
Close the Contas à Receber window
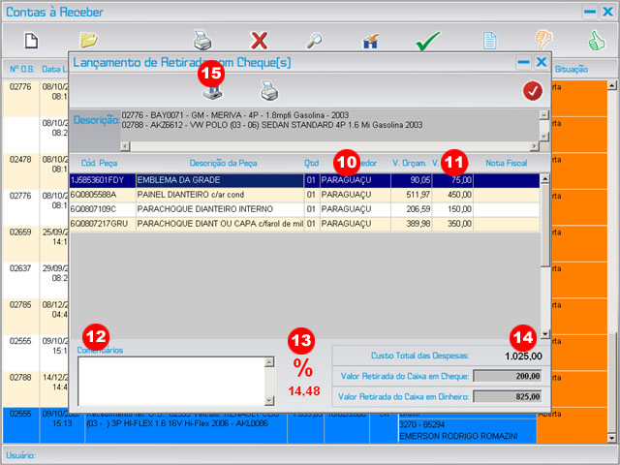pos(607,12)
